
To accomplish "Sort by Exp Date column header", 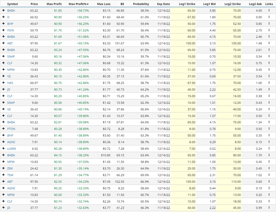I will coord(164,4).
